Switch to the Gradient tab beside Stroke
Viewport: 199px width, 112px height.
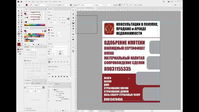26,47
